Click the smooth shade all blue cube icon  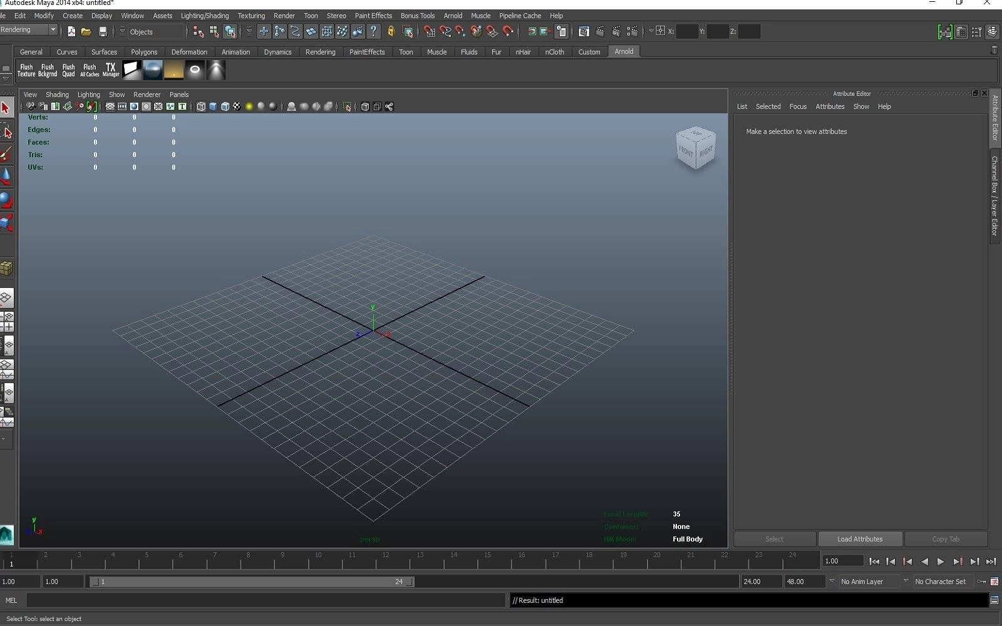coord(213,106)
